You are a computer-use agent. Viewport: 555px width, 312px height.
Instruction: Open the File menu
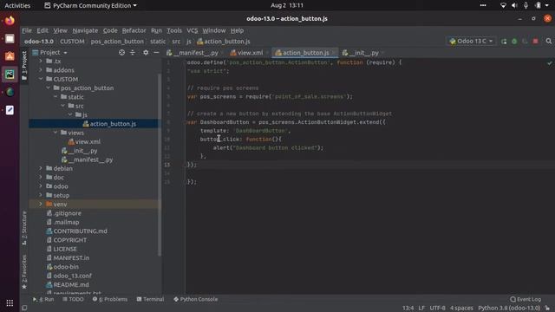click(27, 30)
